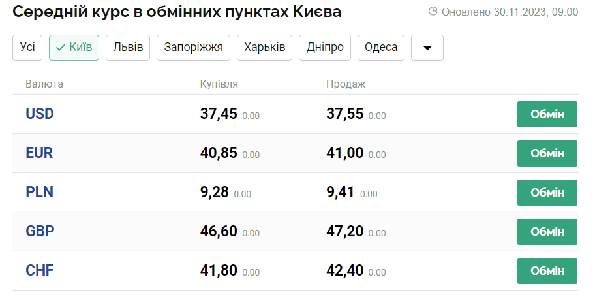Switch to the Одеса city filter

pos(381,48)
